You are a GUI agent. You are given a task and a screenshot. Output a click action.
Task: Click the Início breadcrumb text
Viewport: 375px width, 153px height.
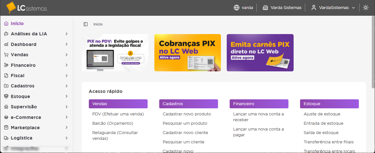point(98,24)
